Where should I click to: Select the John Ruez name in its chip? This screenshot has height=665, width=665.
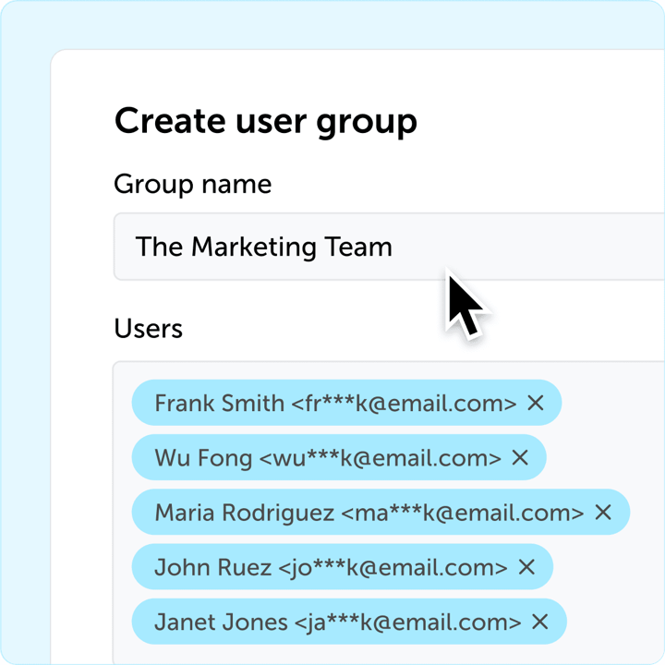213,567
